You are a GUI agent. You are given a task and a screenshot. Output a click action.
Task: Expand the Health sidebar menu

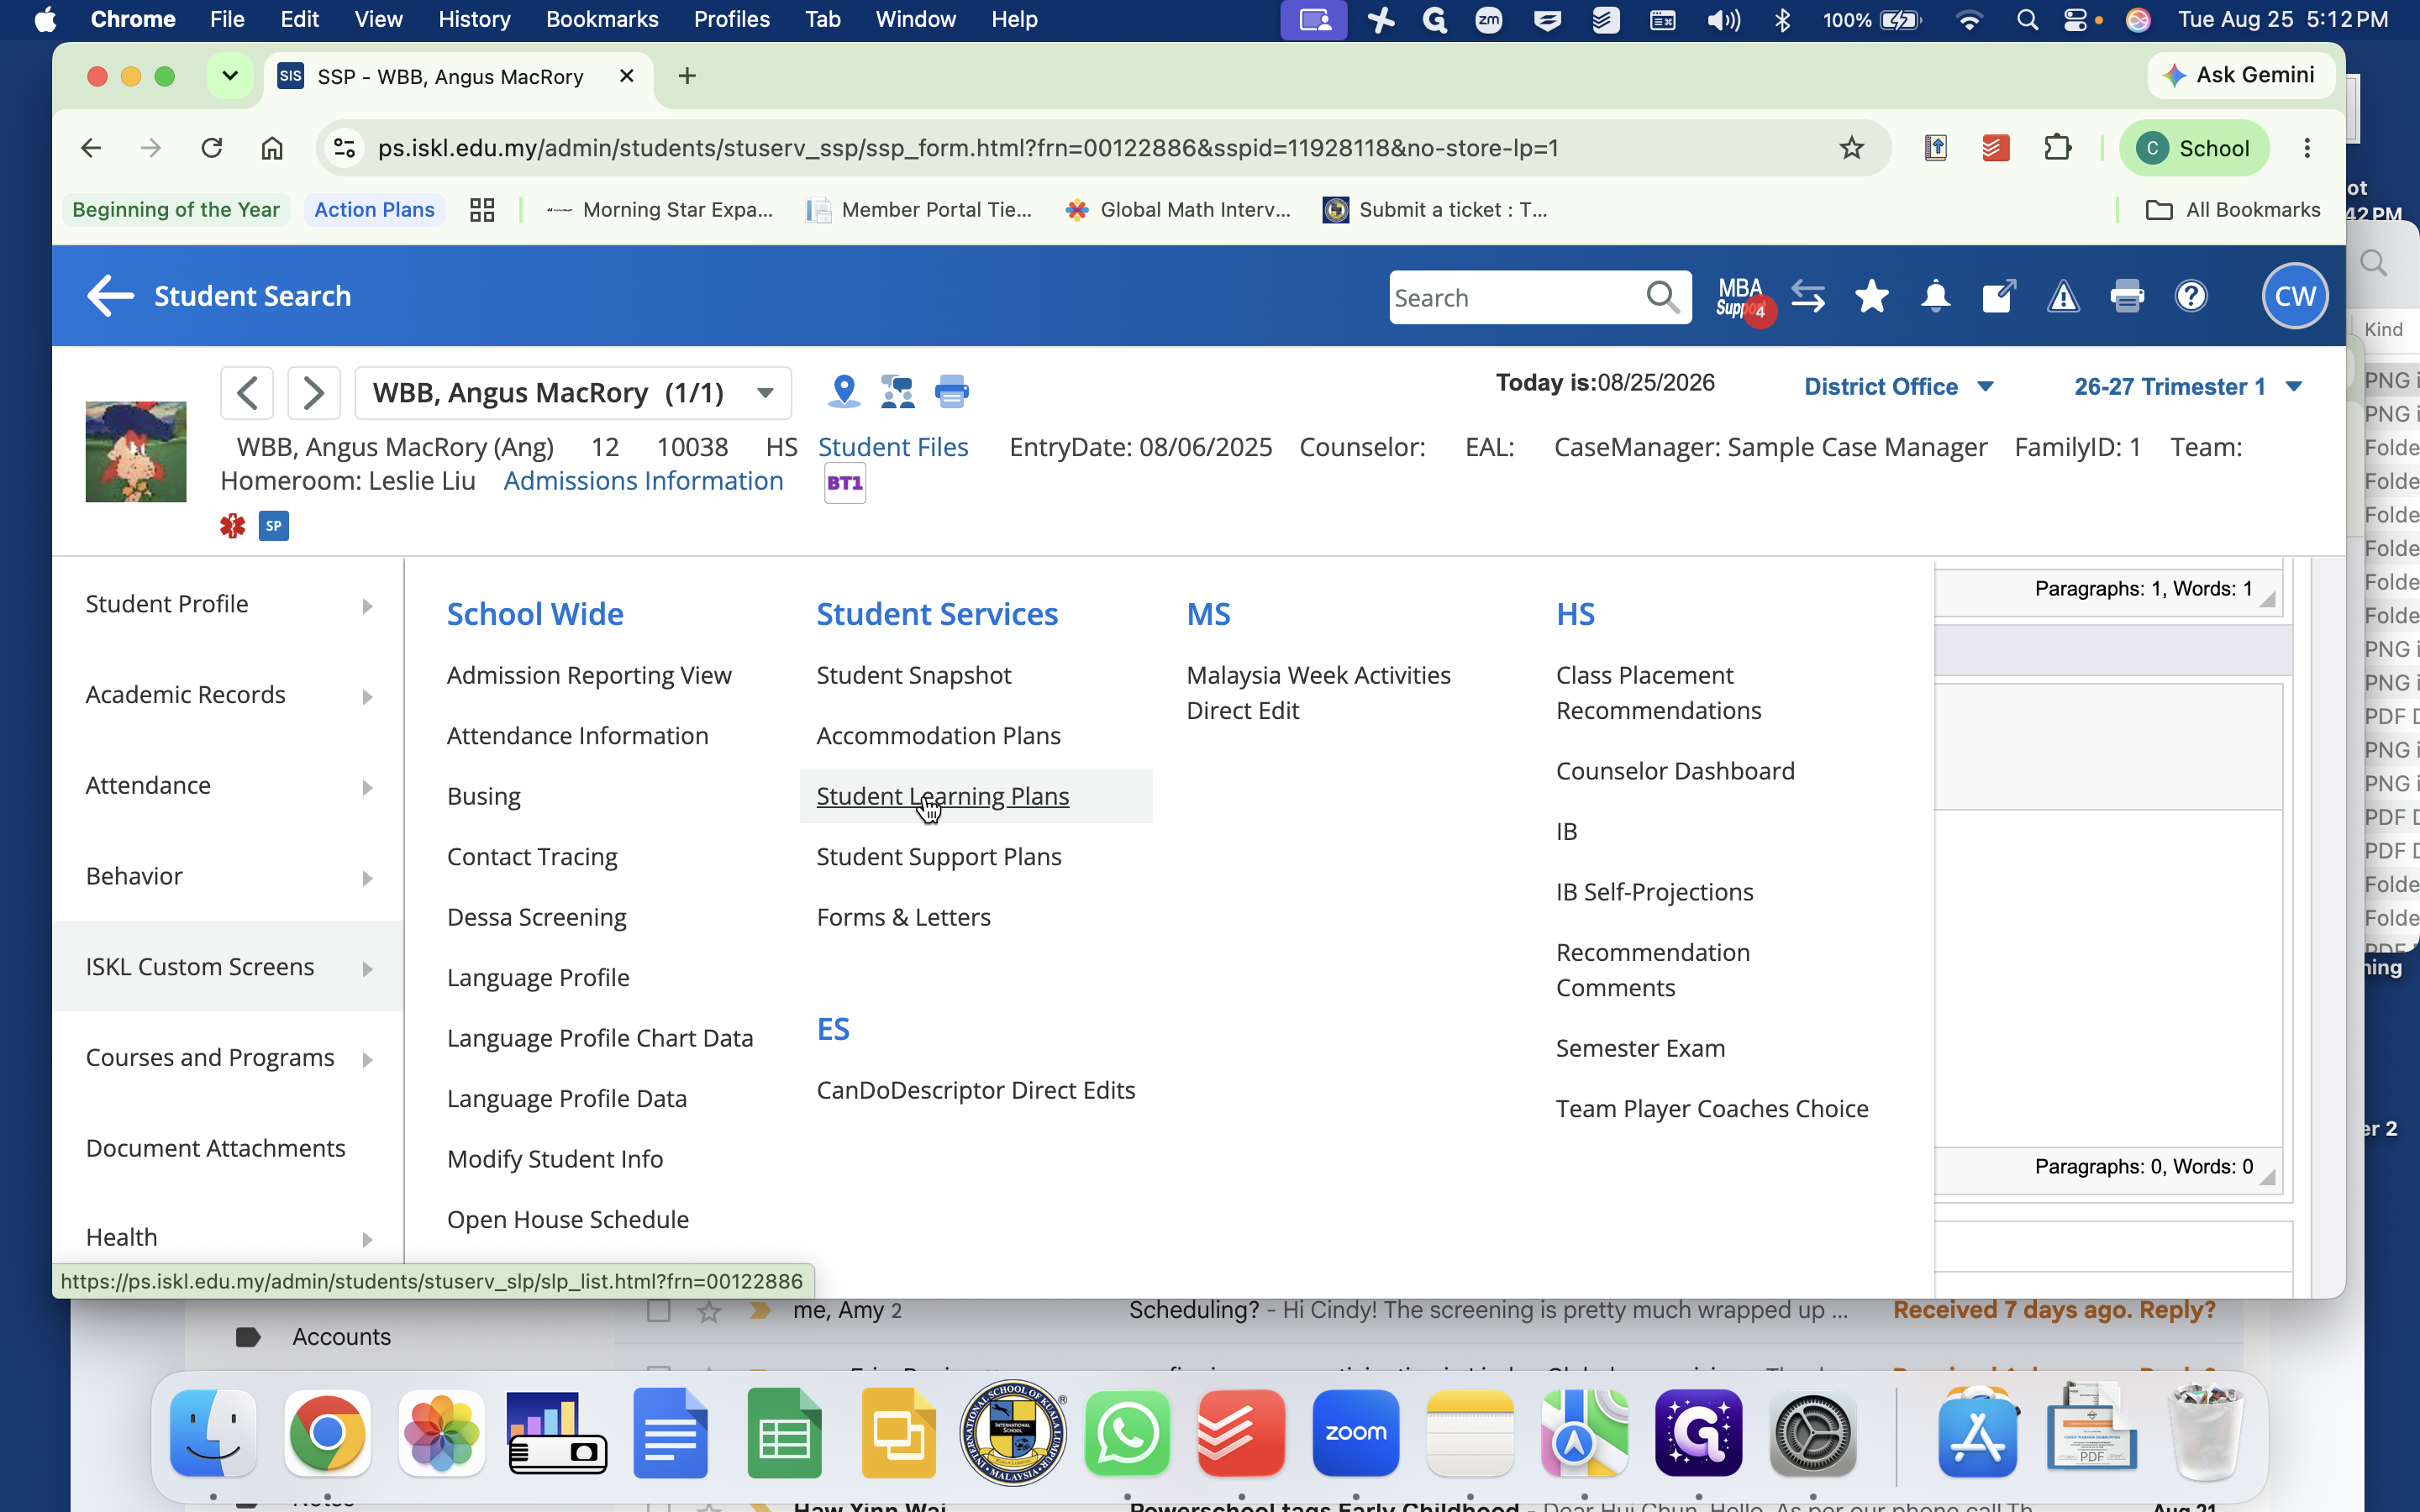(x=229, y=1238)
